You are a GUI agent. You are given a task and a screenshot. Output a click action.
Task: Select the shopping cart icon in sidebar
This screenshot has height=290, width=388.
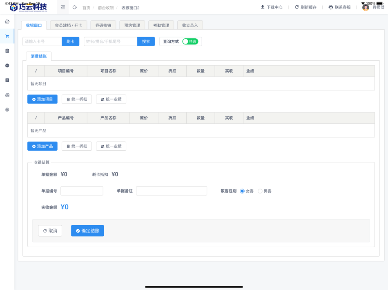(7, 36)
